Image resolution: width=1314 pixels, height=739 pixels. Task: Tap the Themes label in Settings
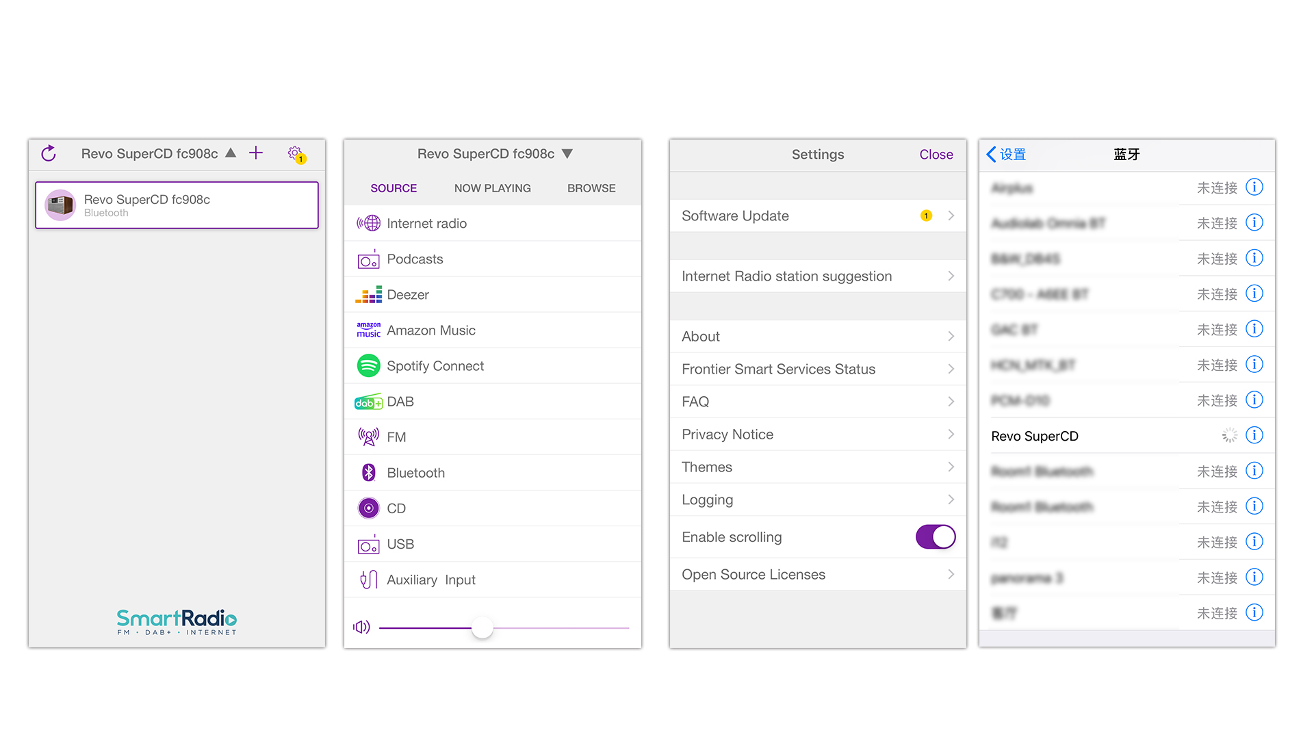click(707, 467)
